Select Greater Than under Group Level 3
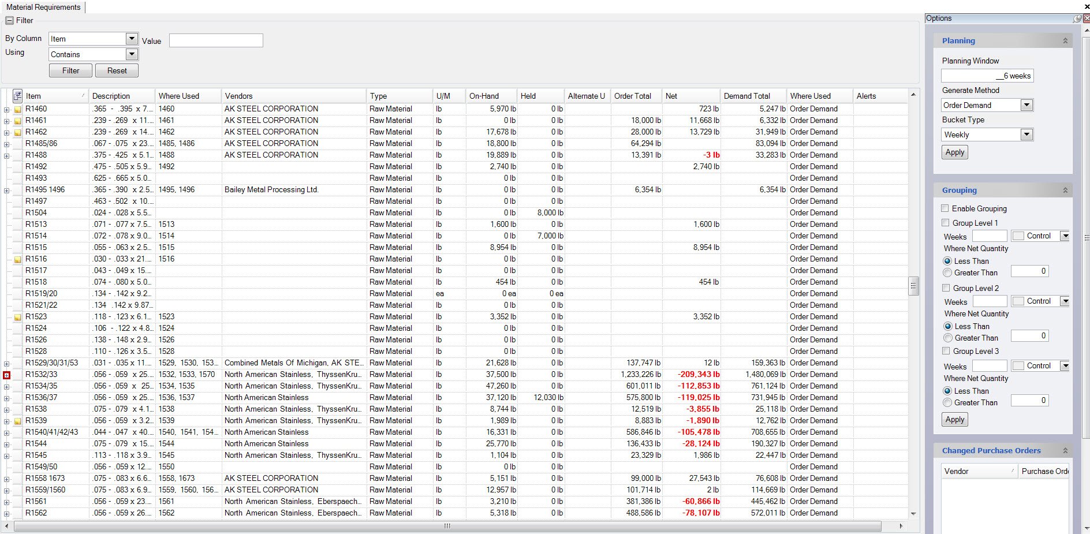The image size is (1090, 534). click(947, 402)
